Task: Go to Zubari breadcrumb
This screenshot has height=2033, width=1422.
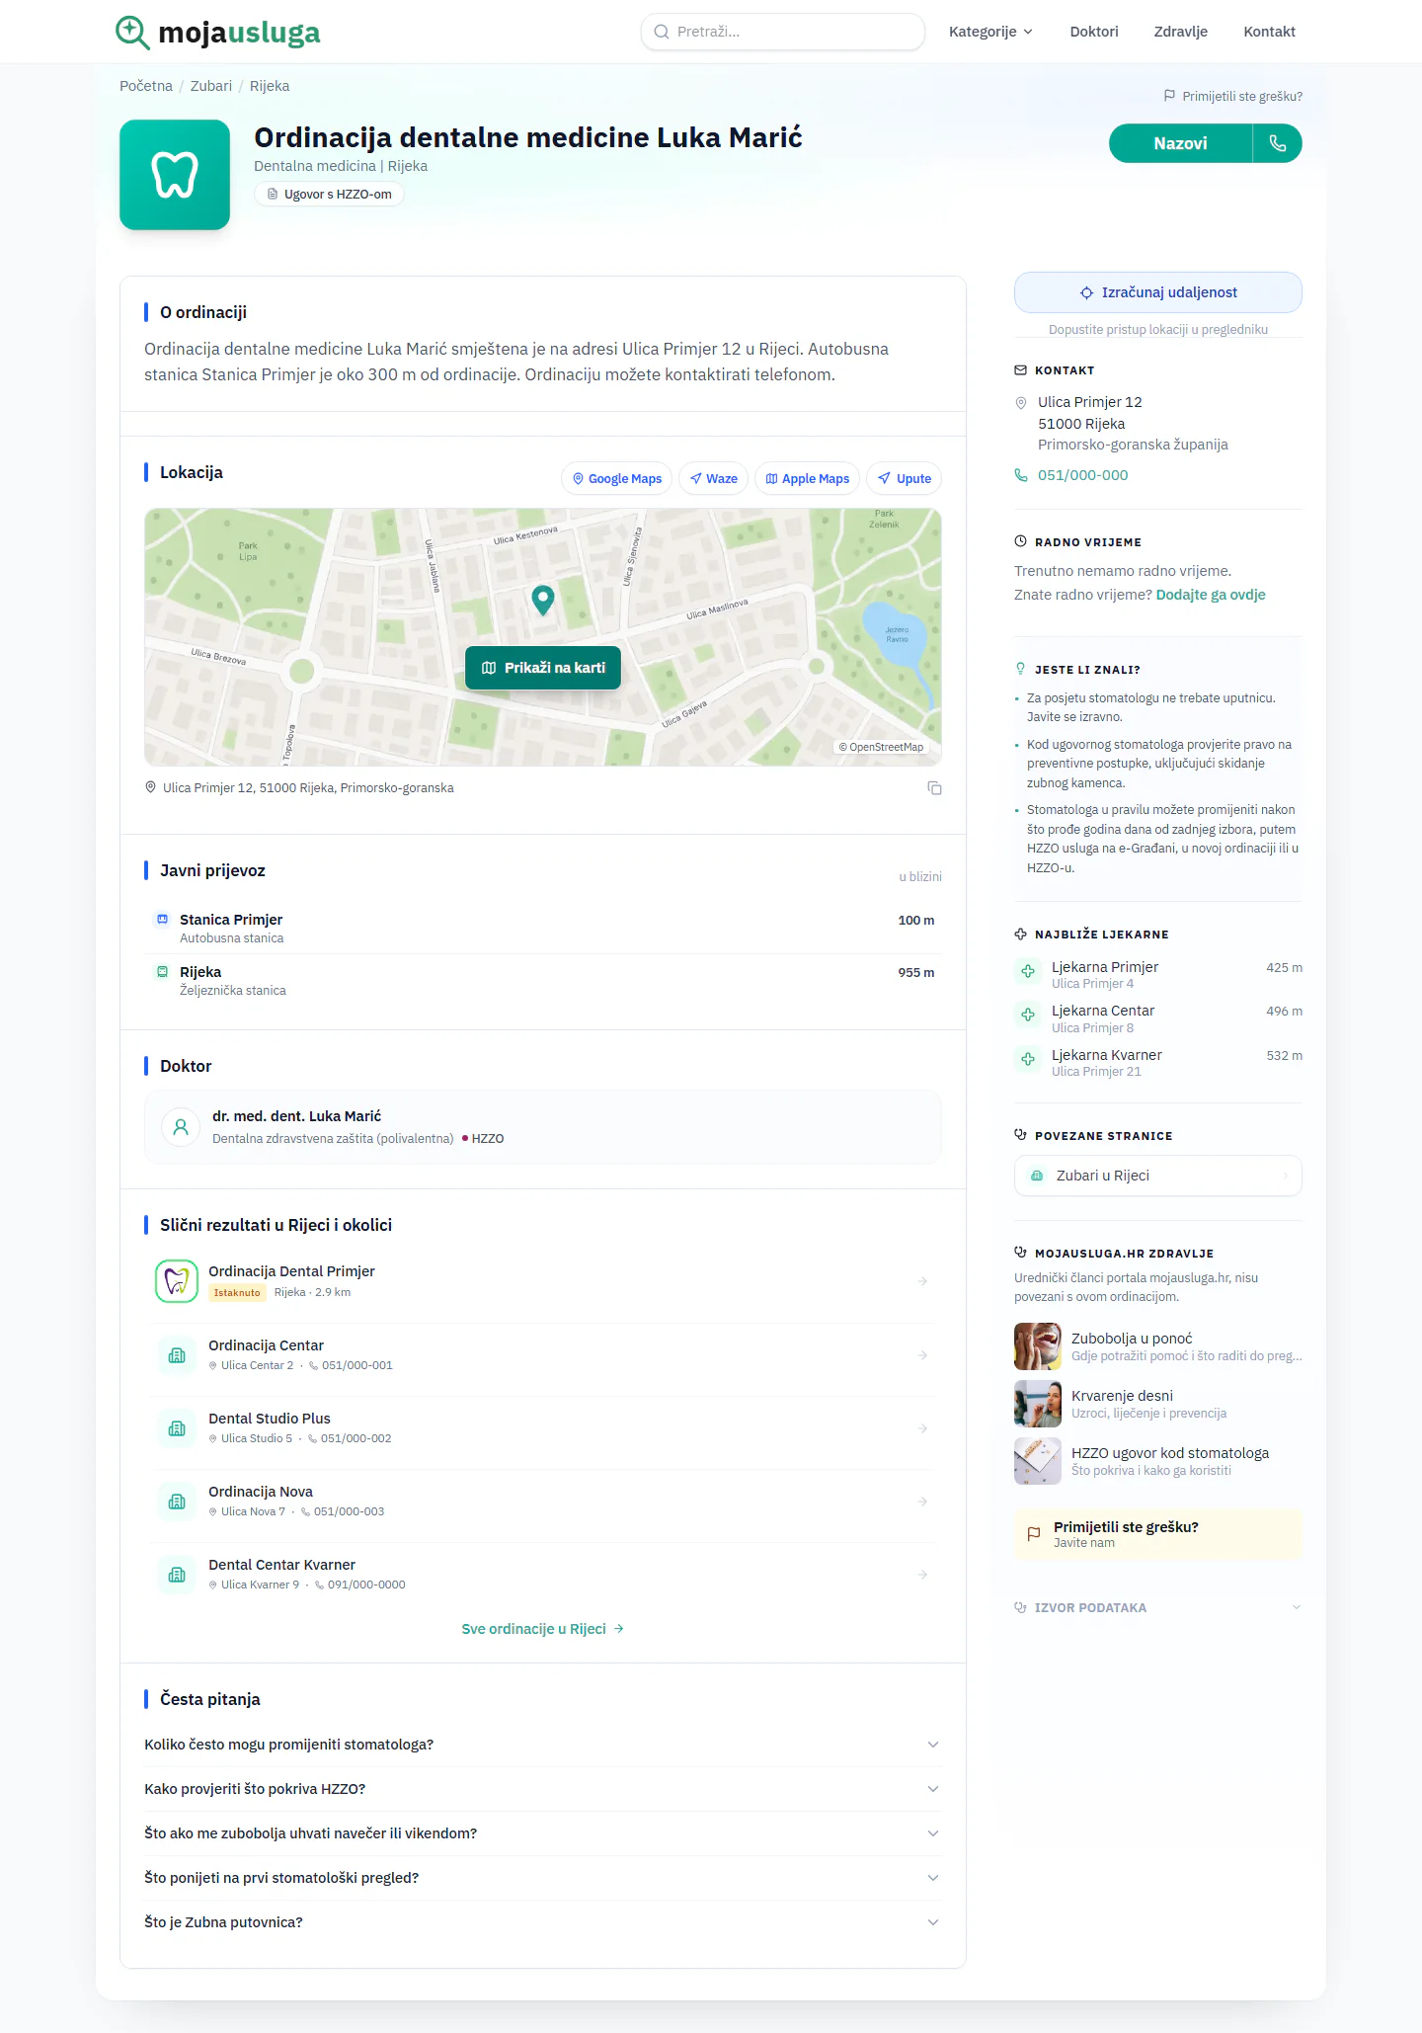Action: click(211, 86)
